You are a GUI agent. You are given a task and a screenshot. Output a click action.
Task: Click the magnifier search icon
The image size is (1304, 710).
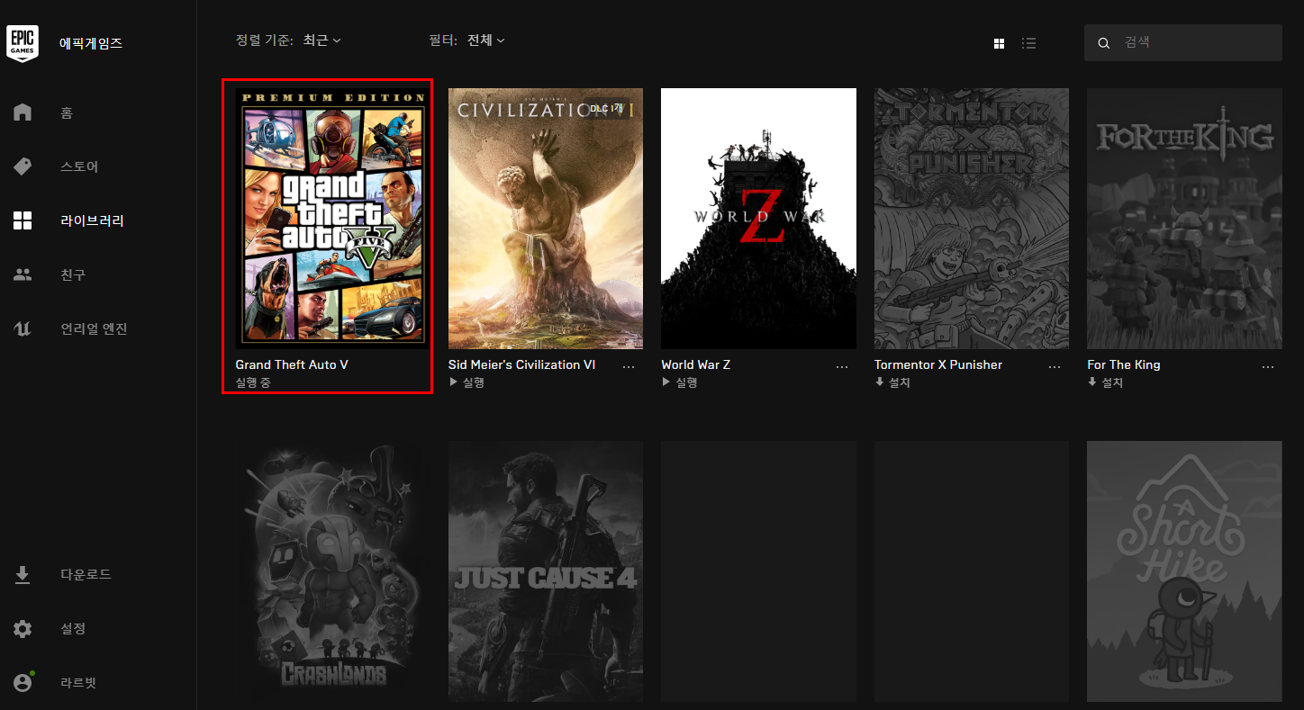[x=1103, y=43]
